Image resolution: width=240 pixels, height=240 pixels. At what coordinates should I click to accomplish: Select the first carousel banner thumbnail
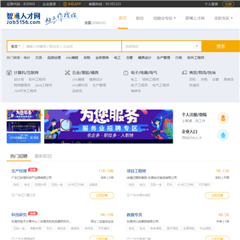point(23,115)
